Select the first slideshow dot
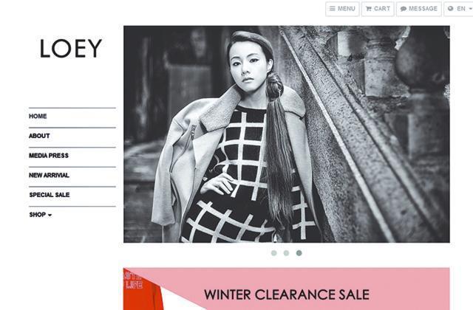 [x=274, y=253]
